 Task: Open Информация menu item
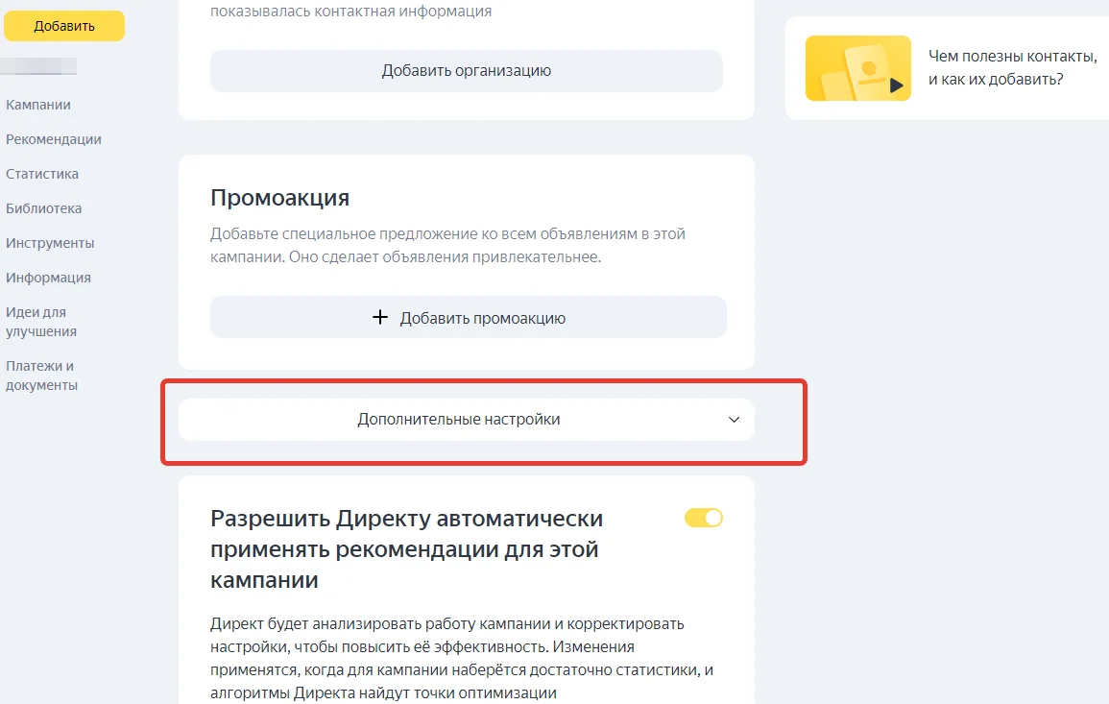48,279
